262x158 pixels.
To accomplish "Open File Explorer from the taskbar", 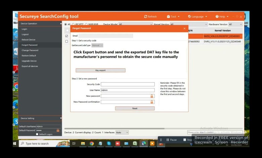I will tap(83, 144).
